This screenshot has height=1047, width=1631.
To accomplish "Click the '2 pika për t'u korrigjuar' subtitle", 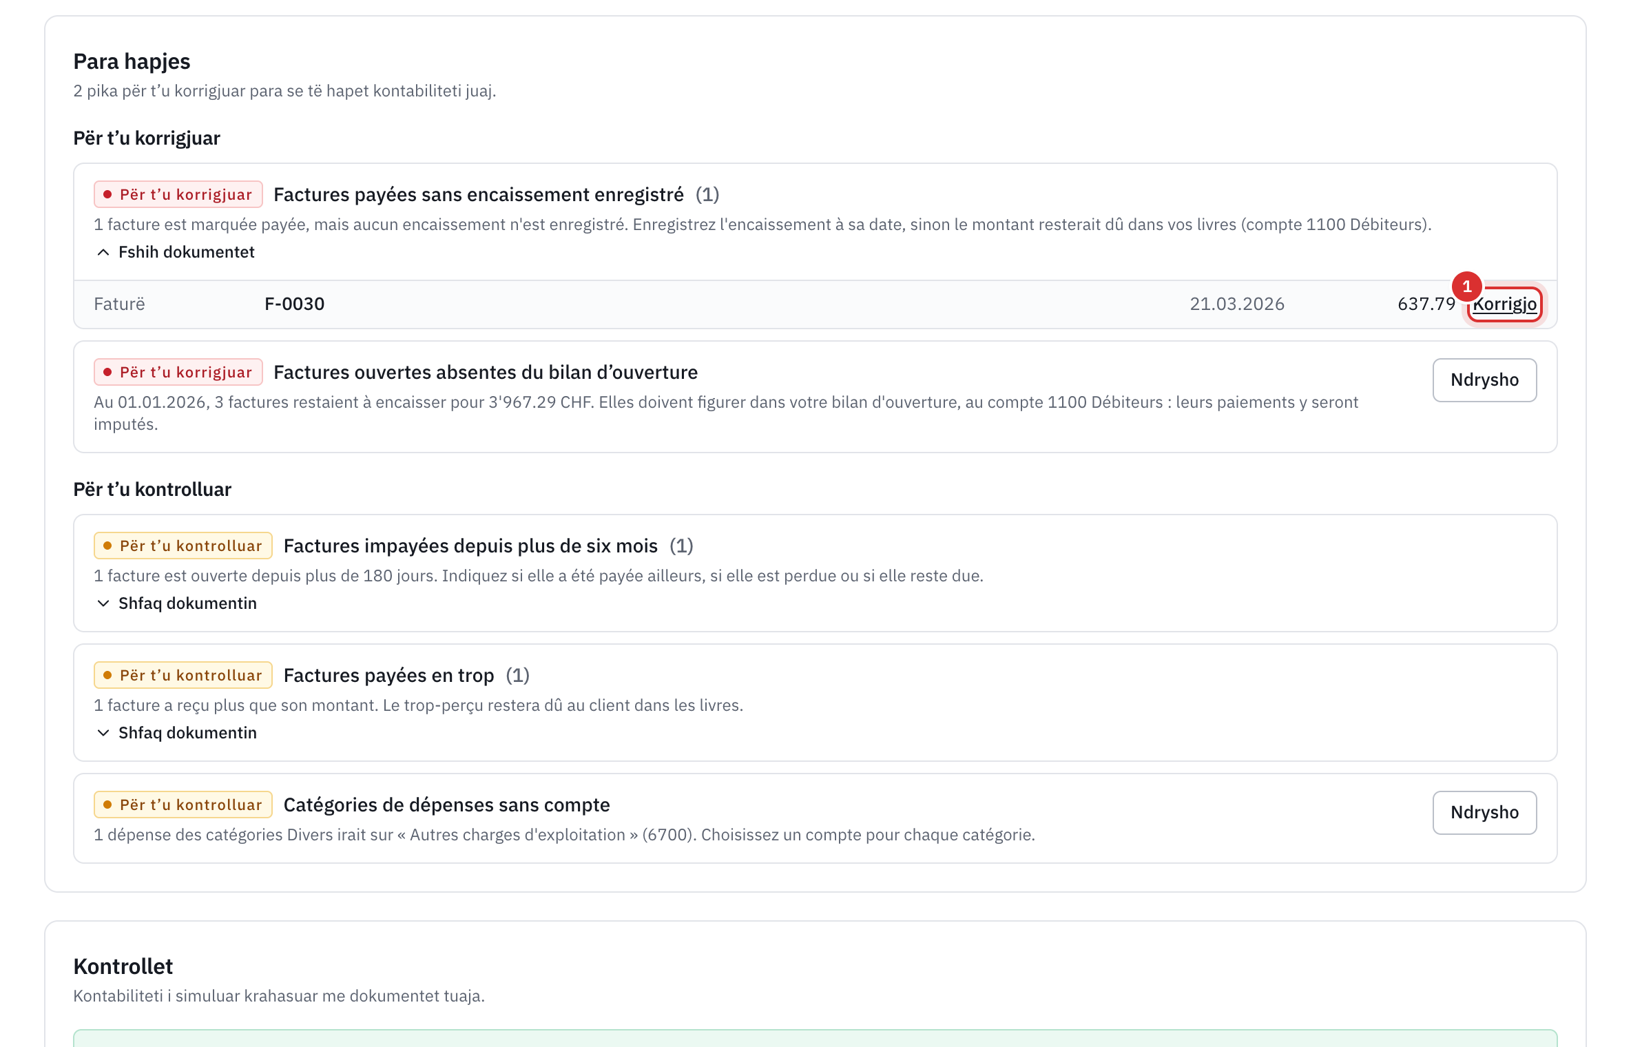I will click(284, 91).
